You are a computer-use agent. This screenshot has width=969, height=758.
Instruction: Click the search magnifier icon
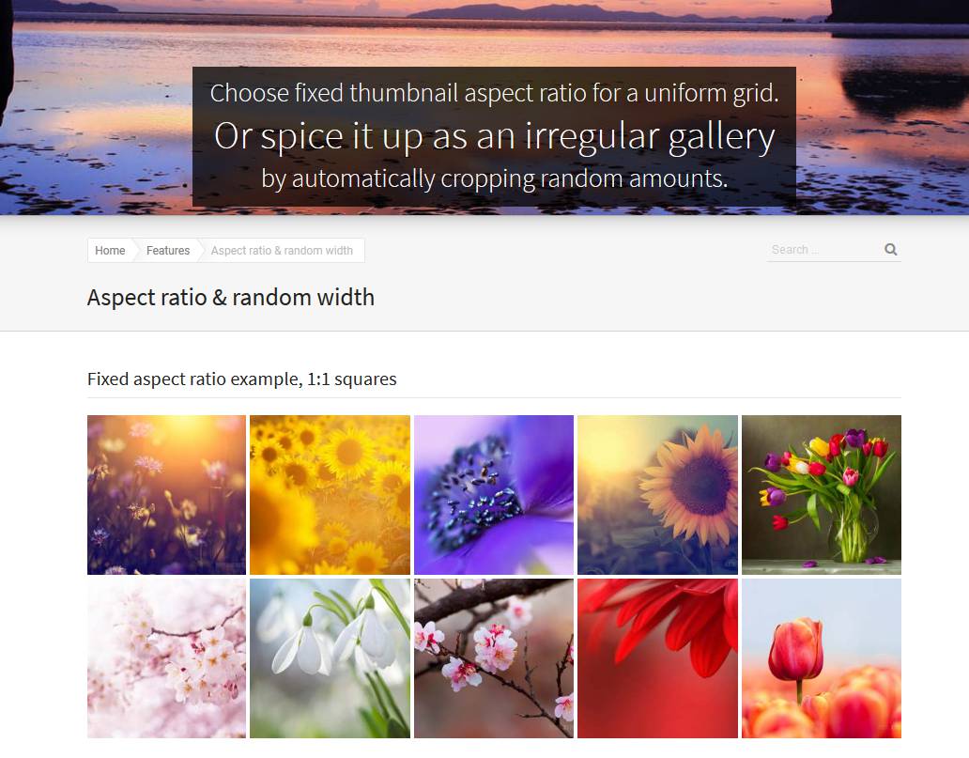pyautogui.click(x=890, y=249)
